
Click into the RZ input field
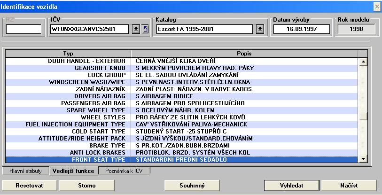[x=23, y=29]
